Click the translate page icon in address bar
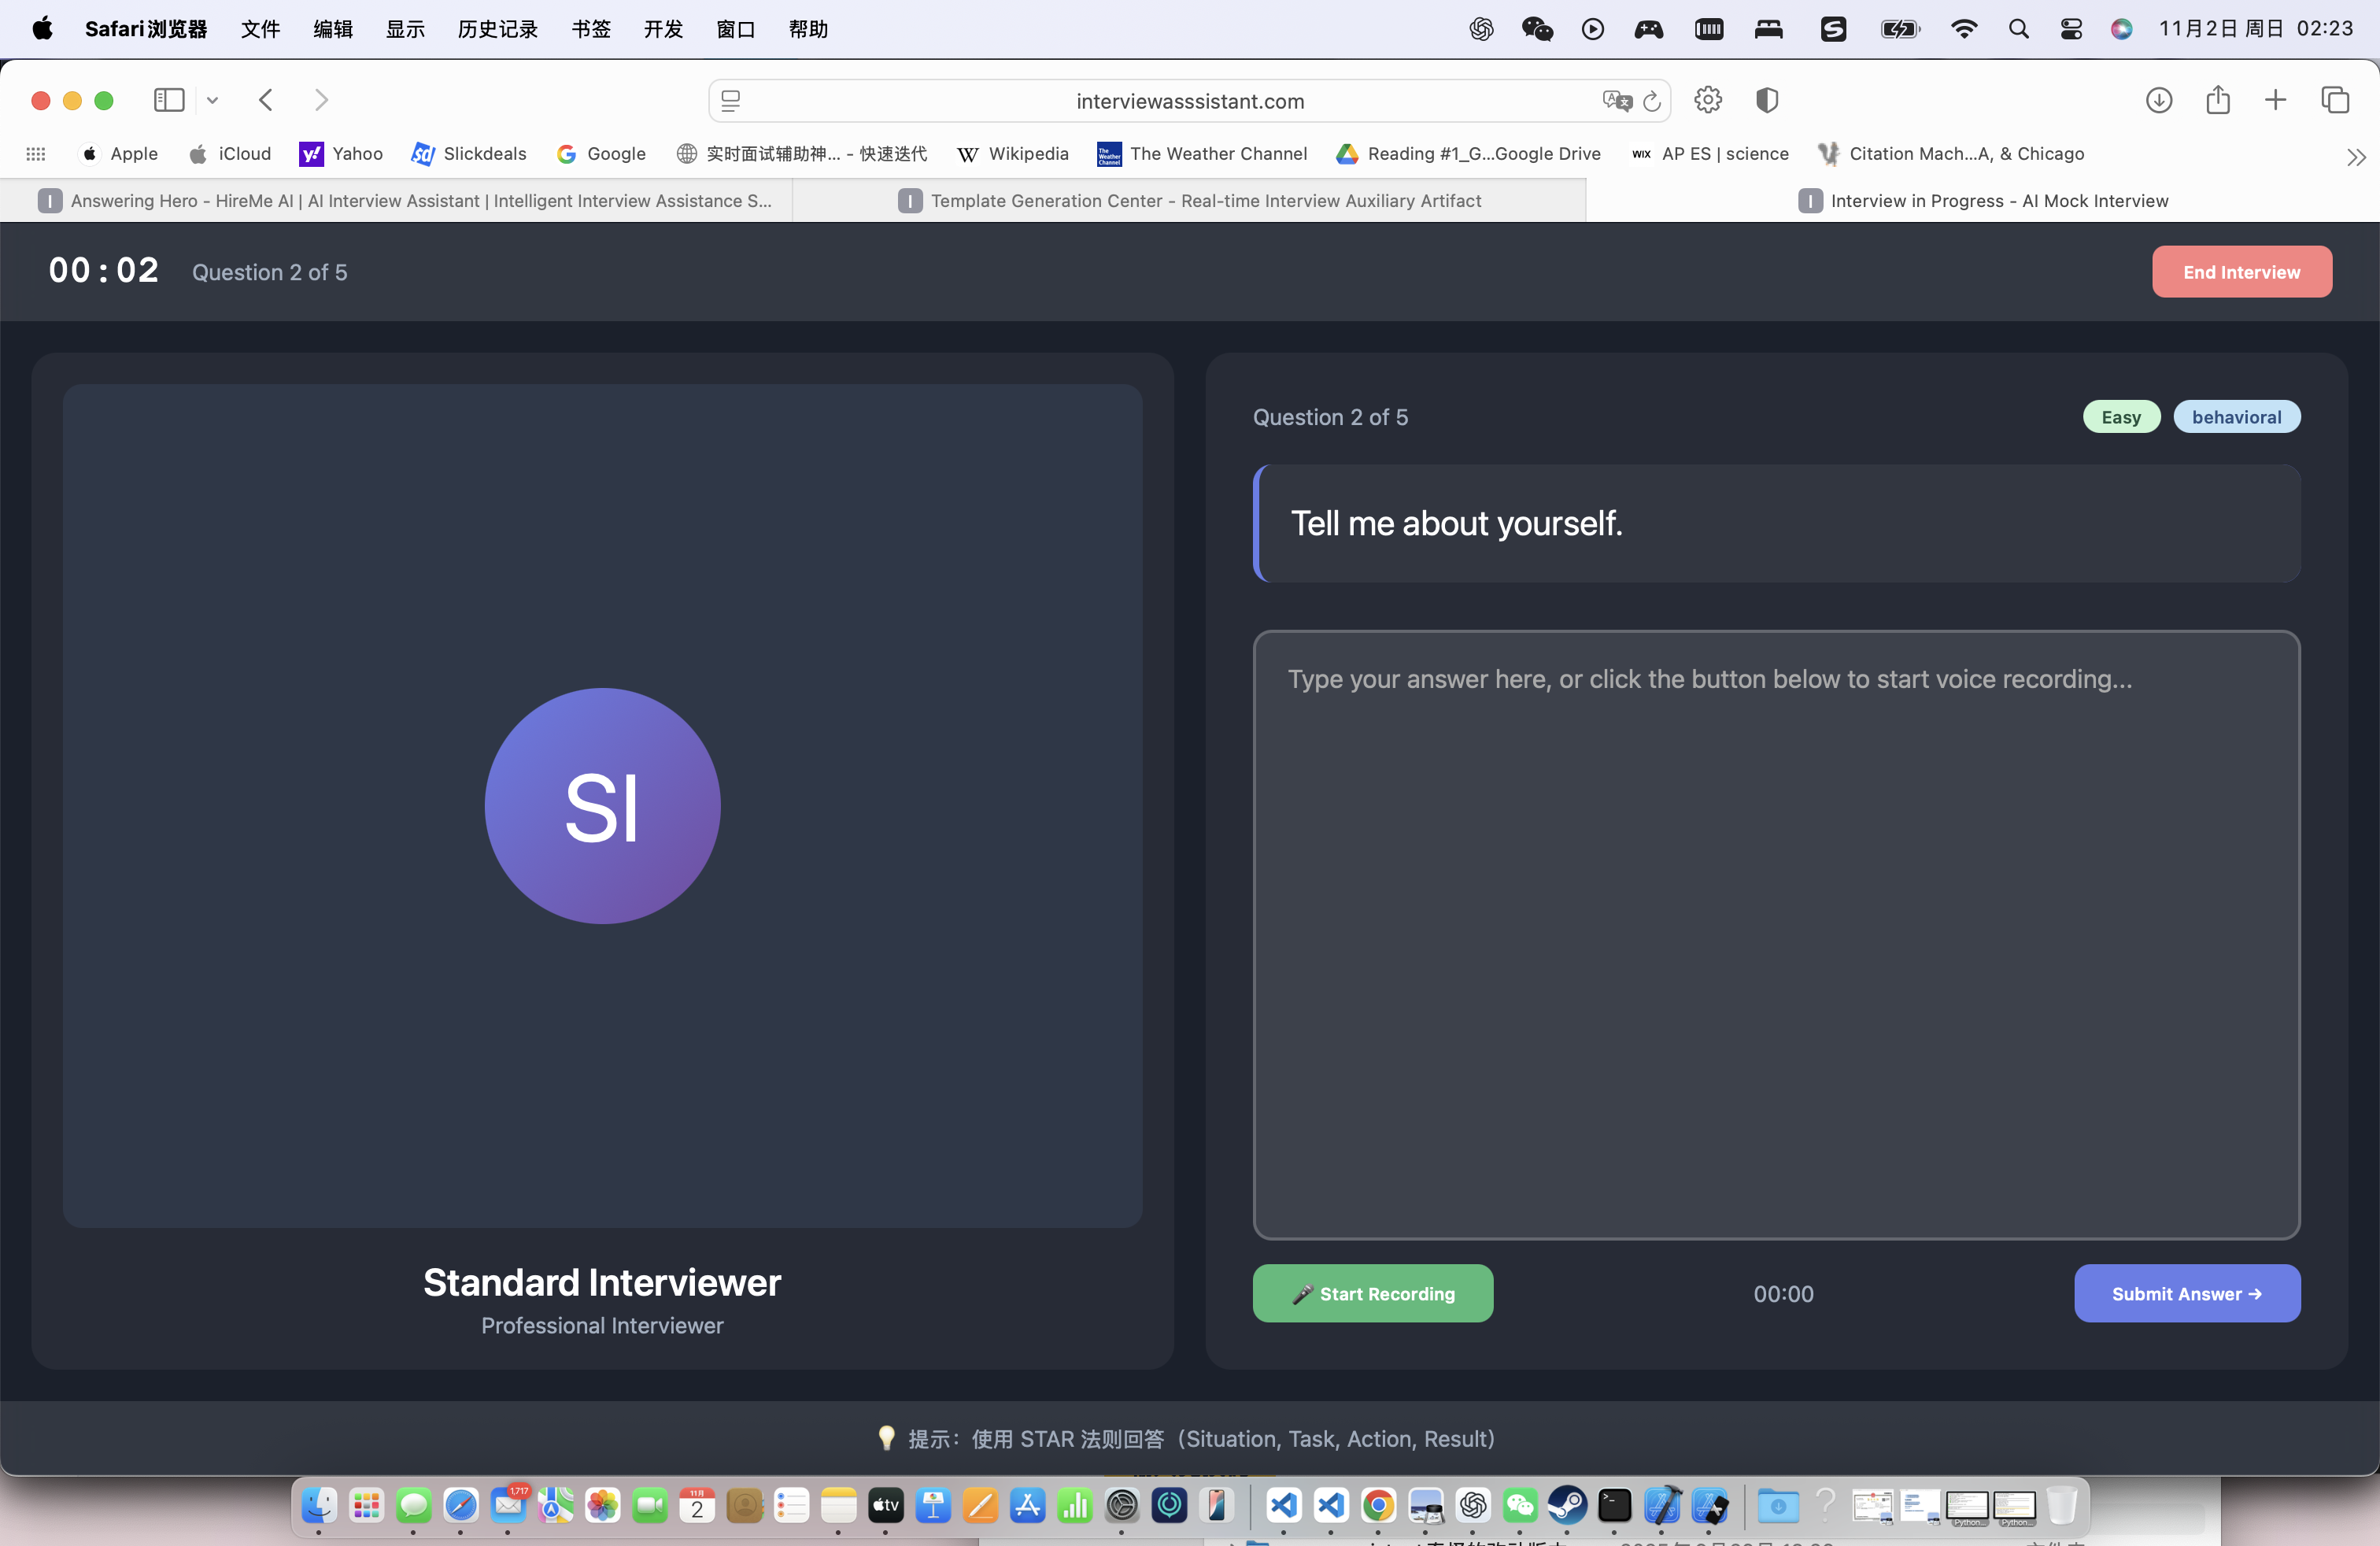The image size is (2380, 1546). [1615, 101]
